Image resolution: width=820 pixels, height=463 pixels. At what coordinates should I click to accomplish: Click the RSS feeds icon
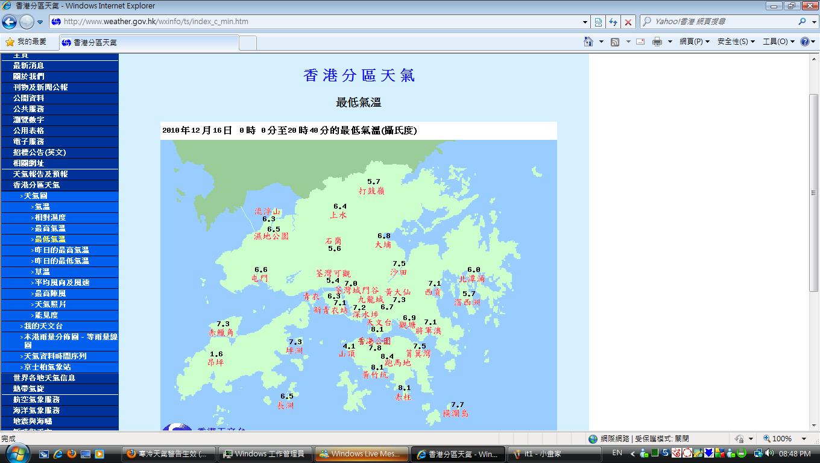[x=615, y=42]
